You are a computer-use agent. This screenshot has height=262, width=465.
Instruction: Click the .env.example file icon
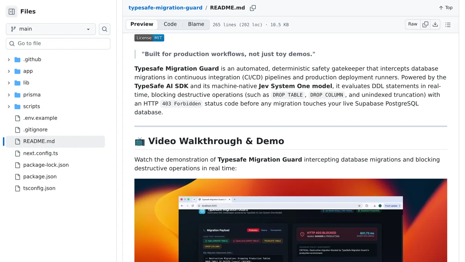tap(17, 118)
